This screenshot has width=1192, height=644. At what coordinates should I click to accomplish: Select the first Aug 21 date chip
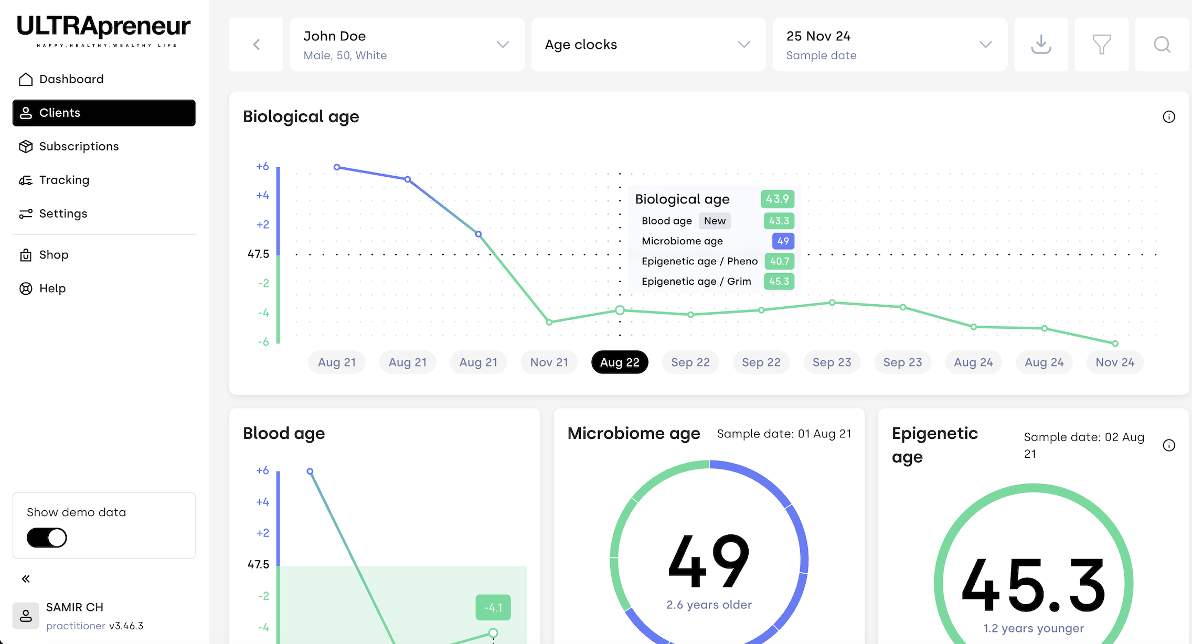pyautogui.click(x=337, y=362)
